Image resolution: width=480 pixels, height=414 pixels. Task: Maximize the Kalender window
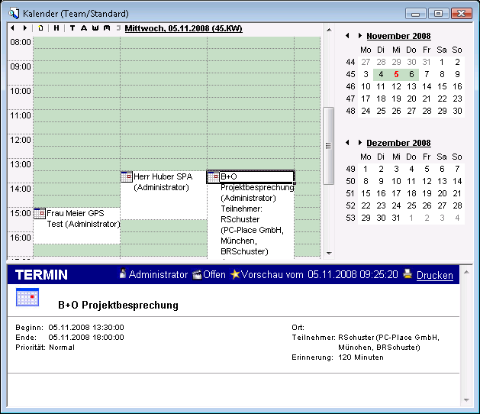pyautogui.click(x=438, y=14)
